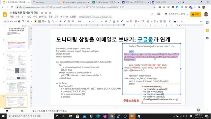
Task: Open the 수정 menu
Action: tap(17, 17)
